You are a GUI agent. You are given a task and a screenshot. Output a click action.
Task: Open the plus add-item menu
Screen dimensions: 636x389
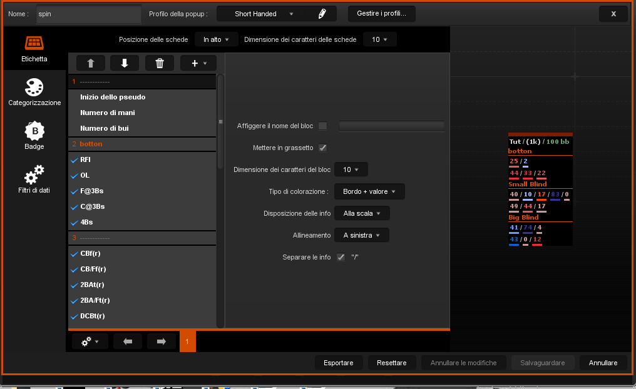pos(198,63)
